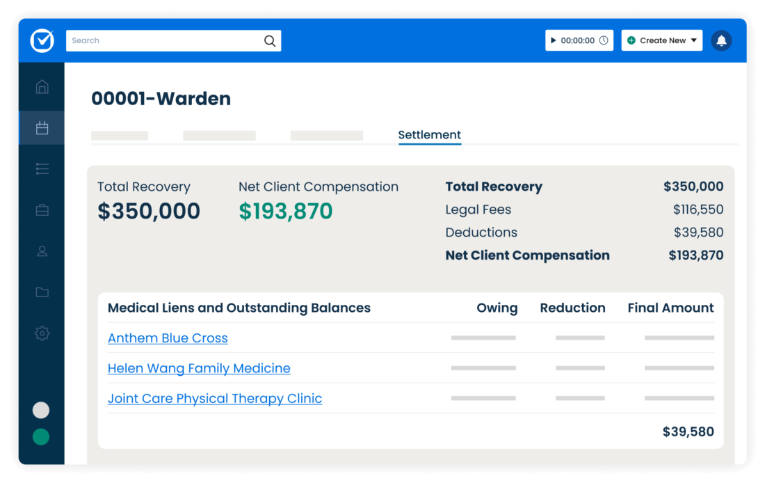The height and width of the screenshot is (483, 765).
Task: Select the first grayed-out tab
Action: (119, 135)
